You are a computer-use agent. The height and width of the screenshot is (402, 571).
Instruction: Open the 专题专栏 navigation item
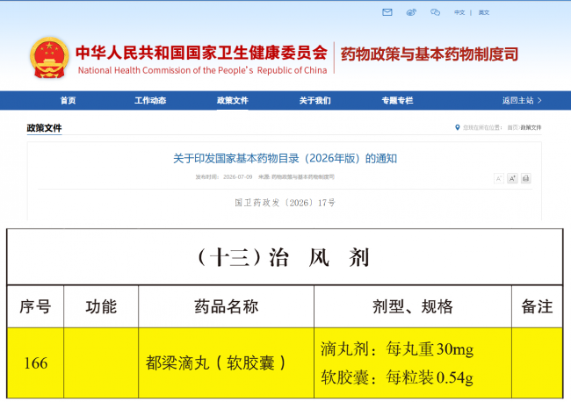(397, 100)
